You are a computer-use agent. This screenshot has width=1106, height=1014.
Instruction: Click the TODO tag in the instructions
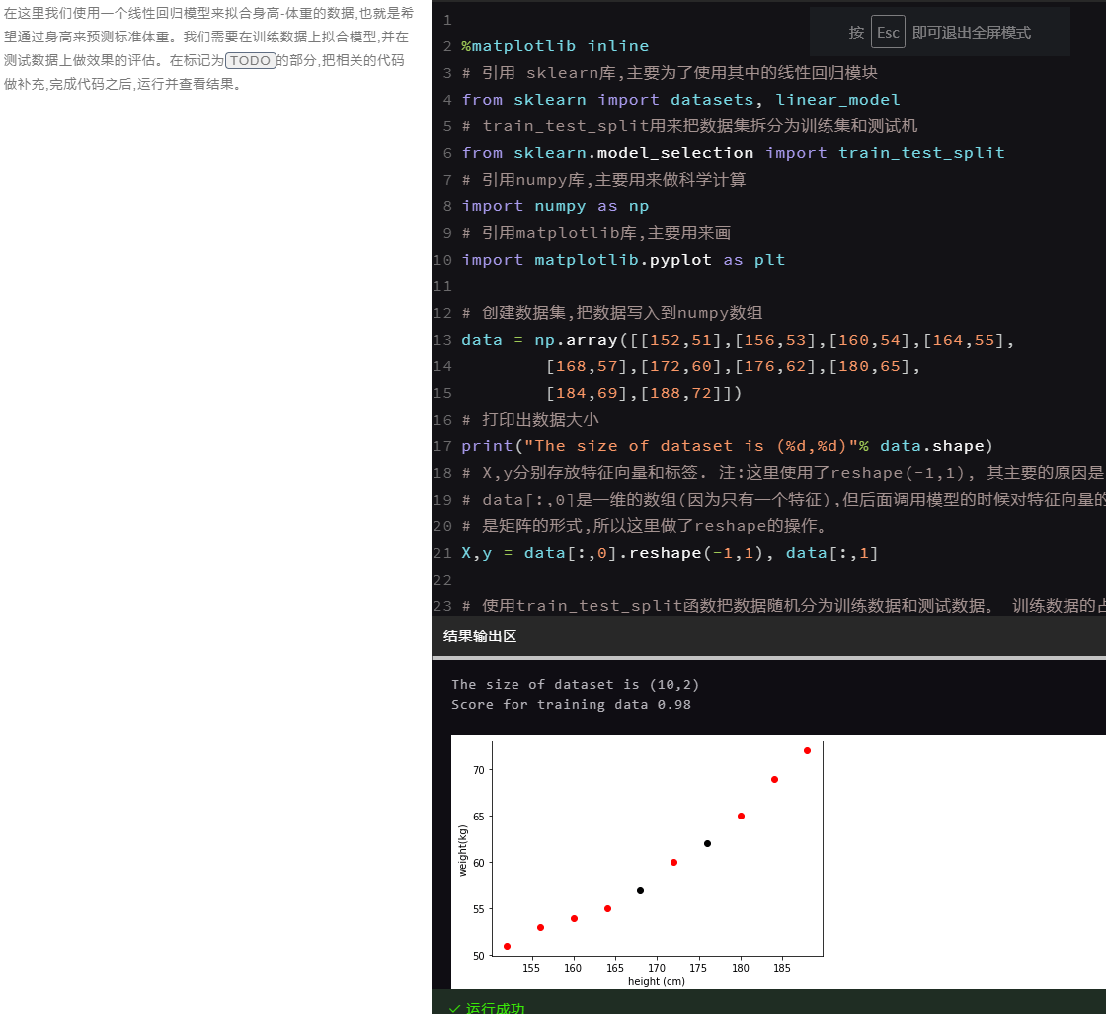[x=250, y=60]
